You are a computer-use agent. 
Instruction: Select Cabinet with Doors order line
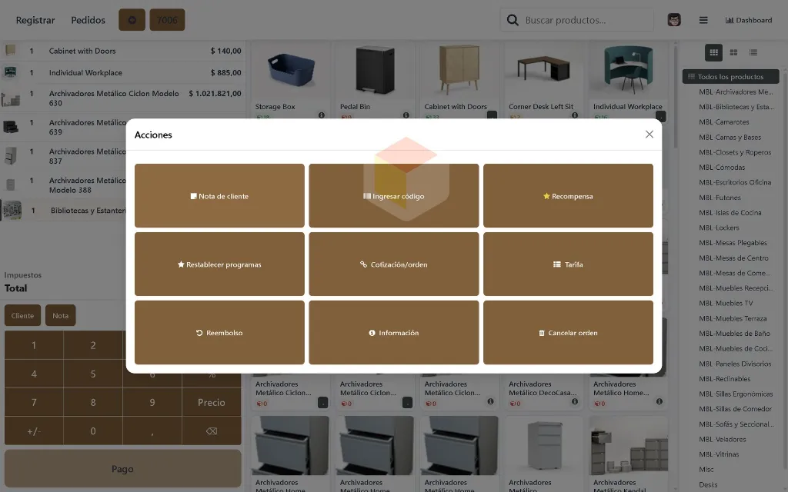(x=122, y=51)
